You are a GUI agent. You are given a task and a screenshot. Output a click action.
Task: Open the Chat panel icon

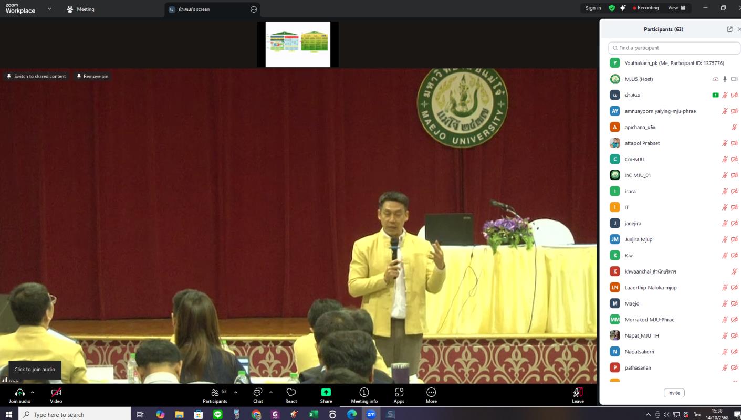(x=258, y=393)
